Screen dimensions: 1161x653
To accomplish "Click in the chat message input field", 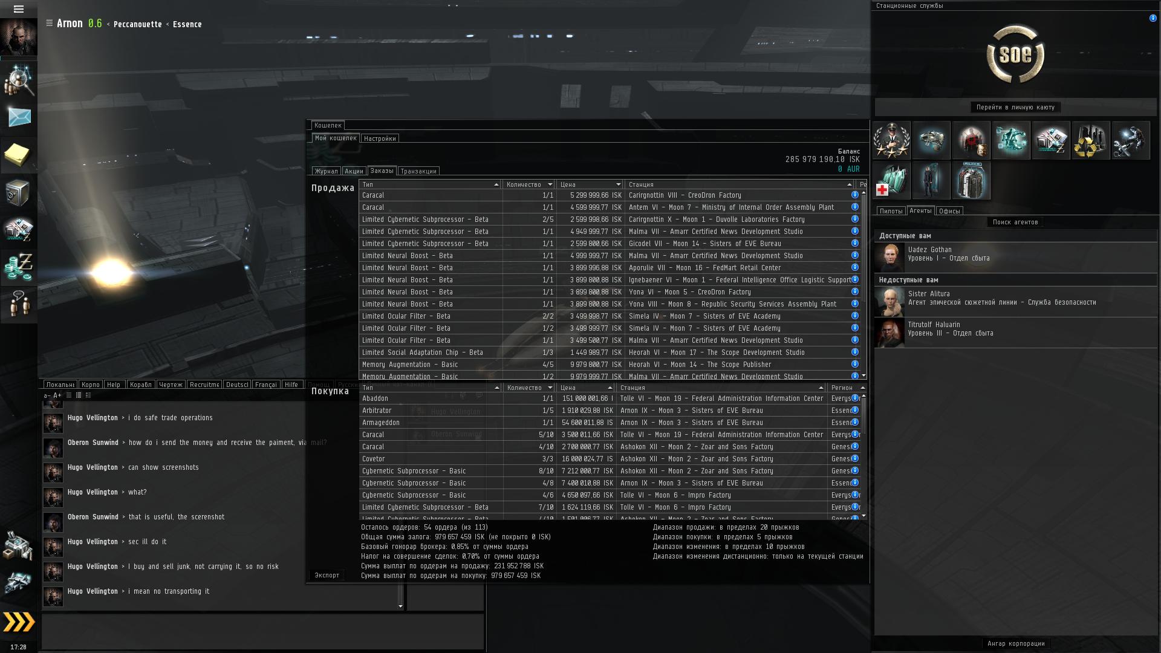I will tap(262, 632).
